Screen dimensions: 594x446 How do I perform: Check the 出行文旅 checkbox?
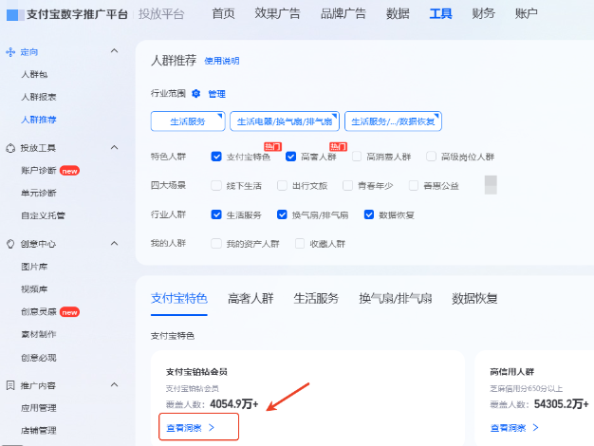click(282, 186)
